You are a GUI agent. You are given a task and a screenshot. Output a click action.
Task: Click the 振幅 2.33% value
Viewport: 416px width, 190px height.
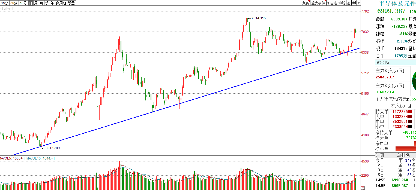click(402, 41)
